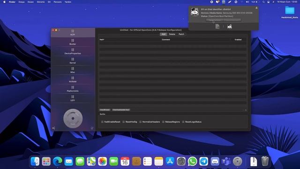Enable the NormalizeHeaders quirk
The width and height of the screenshot is (300, 169).
pos(141,122)
